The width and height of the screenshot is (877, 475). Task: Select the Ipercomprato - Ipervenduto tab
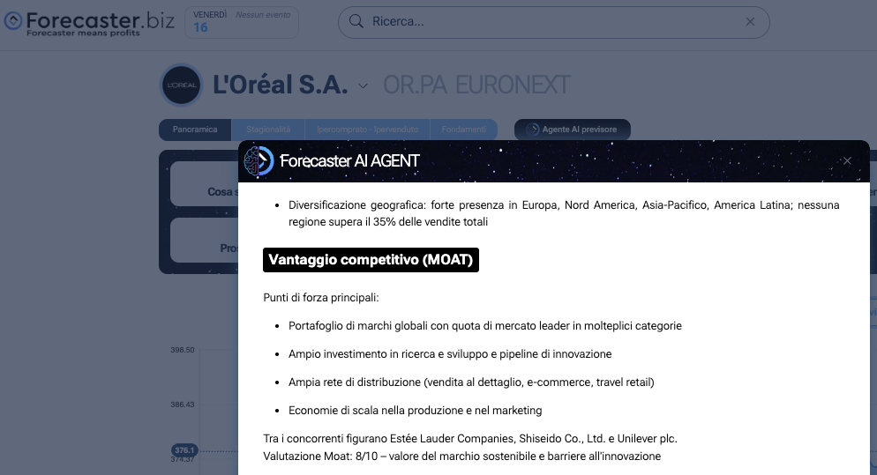tap(366, 130)
